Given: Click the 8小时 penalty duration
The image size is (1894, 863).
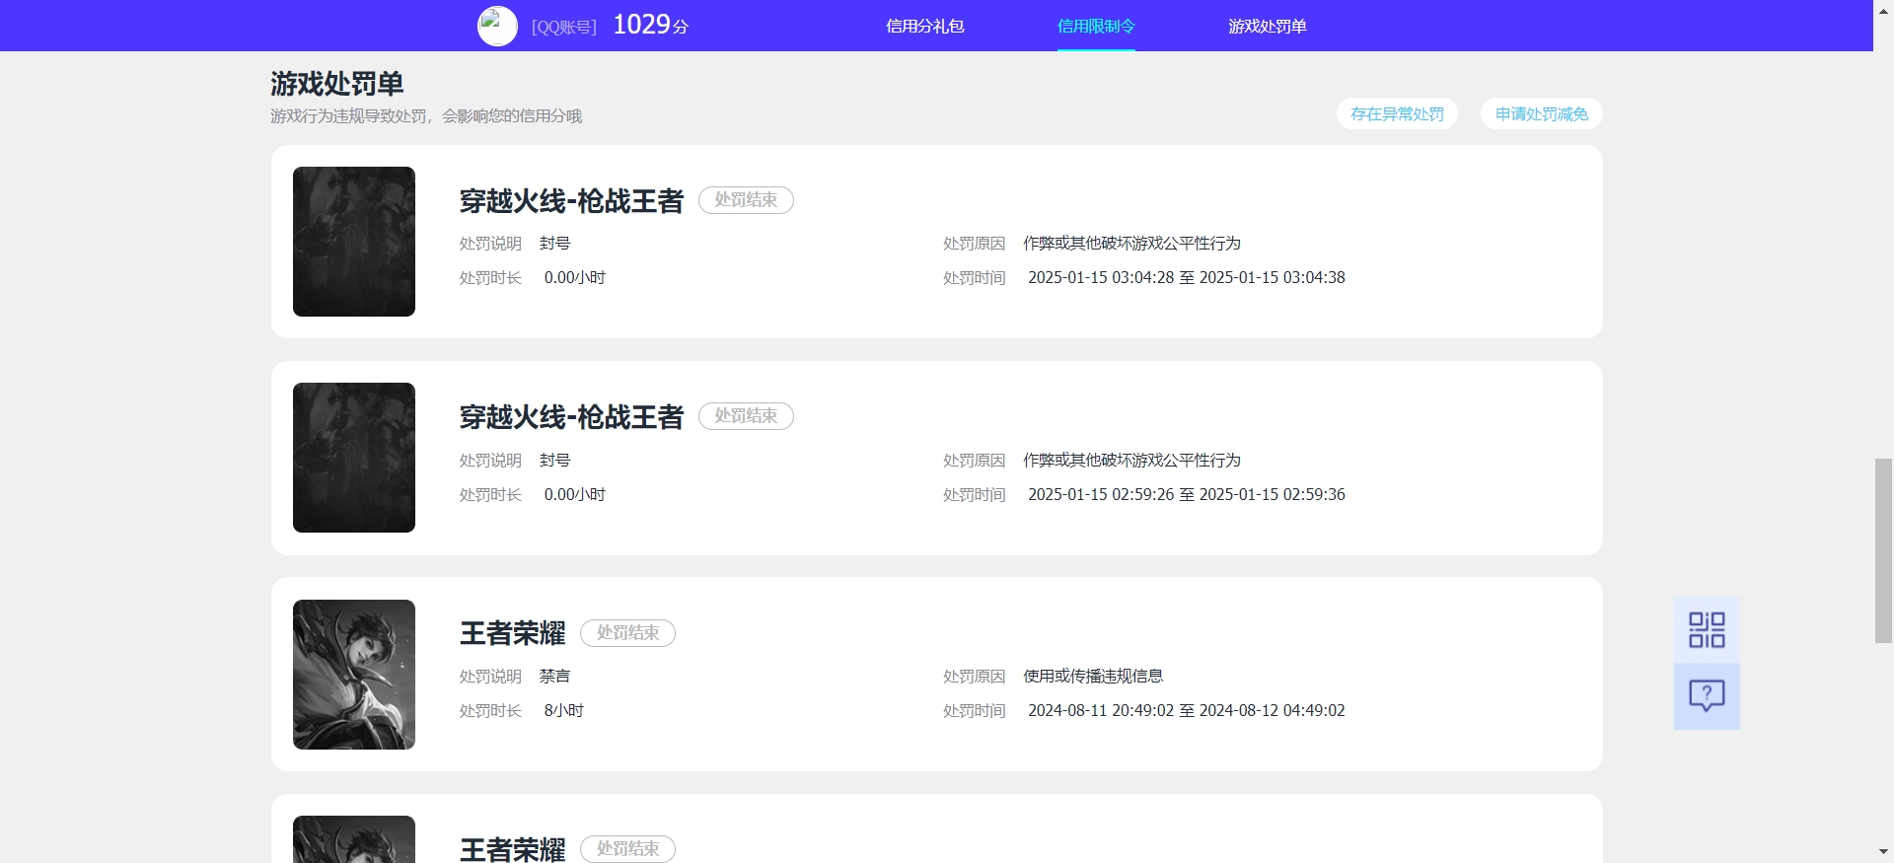Looking at the screenshot, I should click(564, 711).
